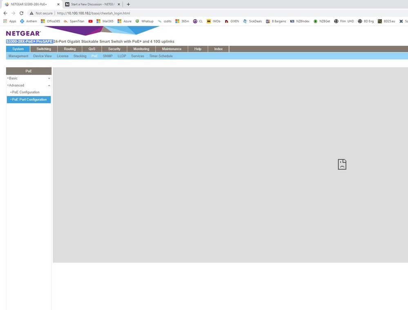Go to SNMP submenu
Screen dimensions: 408x310
coord(108,56)
